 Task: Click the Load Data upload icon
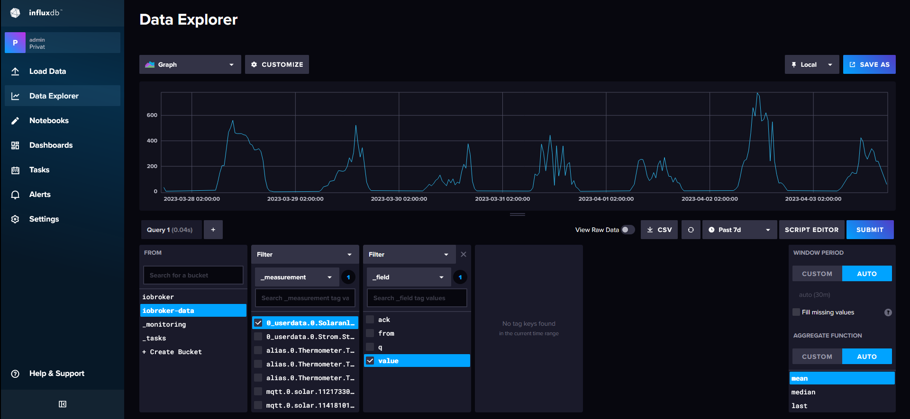tap(15, 71)
